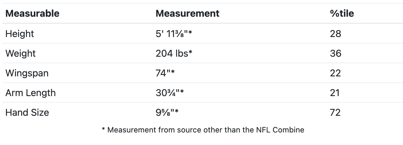Click the Hand Size percentile value 72
Viewport: 403px width, 145px height.
coord(335,112)
